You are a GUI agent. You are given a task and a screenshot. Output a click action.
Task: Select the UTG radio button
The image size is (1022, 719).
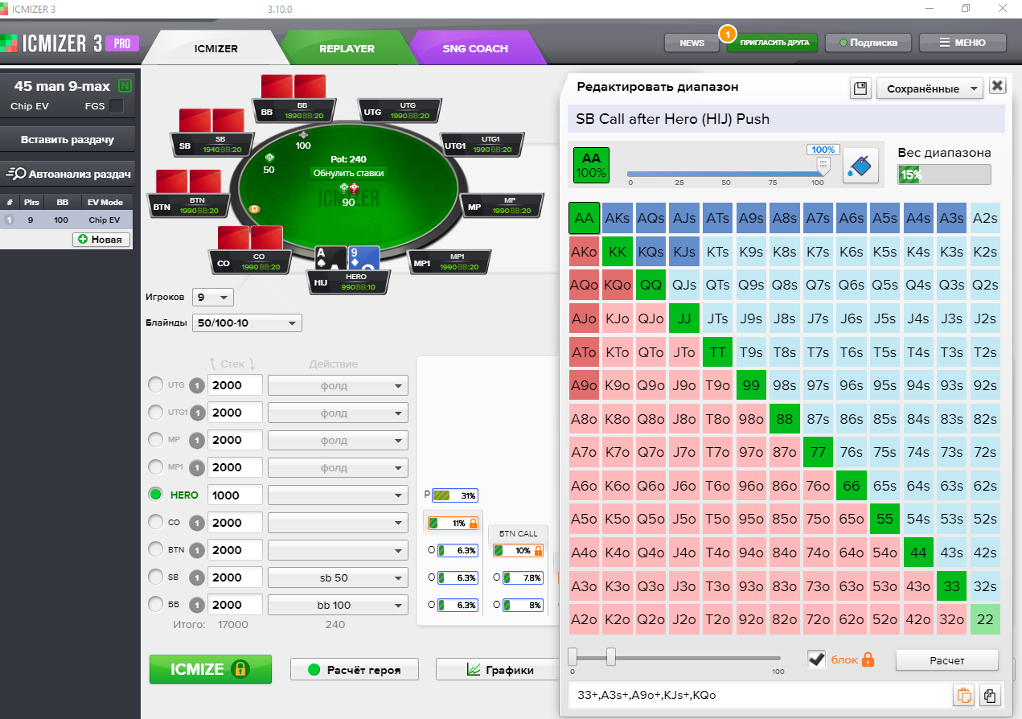click(x=155, y=385)
